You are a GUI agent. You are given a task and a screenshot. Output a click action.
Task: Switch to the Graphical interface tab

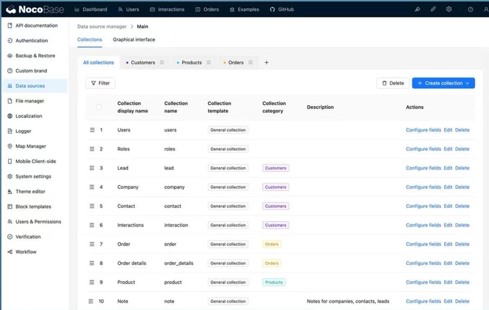134,39
